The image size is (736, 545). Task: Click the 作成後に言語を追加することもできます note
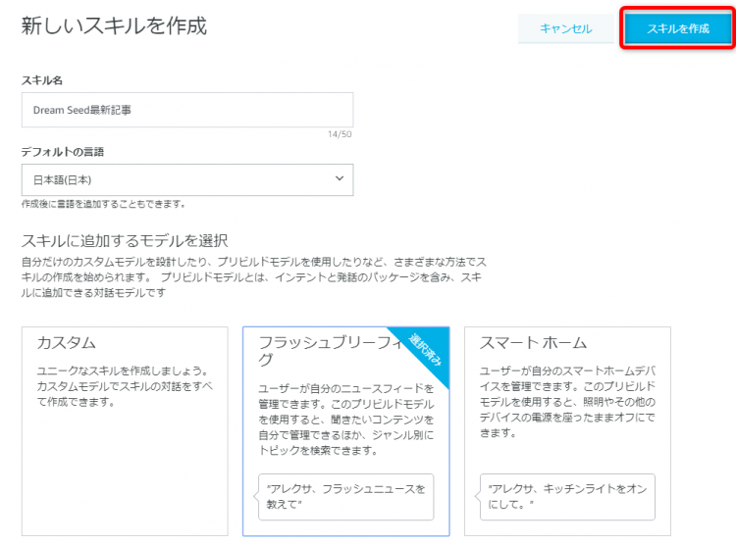(103, 204)
